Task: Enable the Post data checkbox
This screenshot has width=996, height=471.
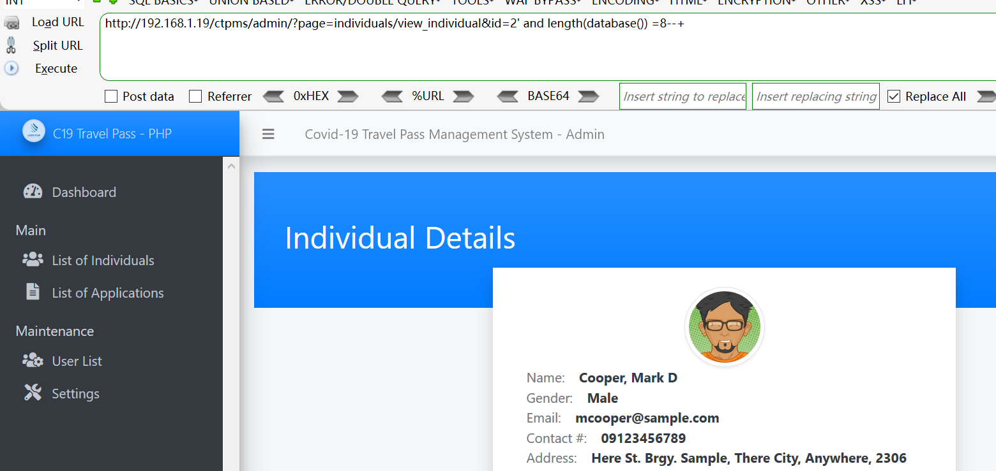Action: point(111,96)
